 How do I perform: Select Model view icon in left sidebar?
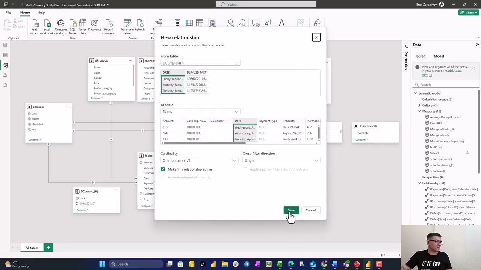click(x=5, y=65)
